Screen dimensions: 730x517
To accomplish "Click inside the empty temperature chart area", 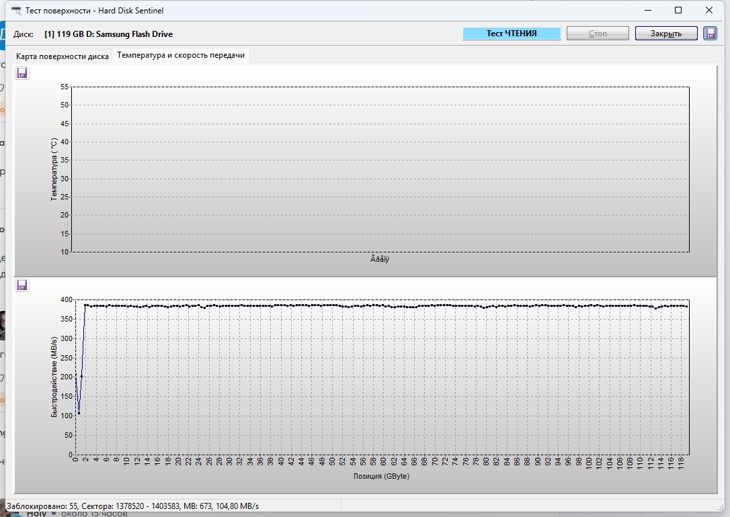I will pos(380,168).
